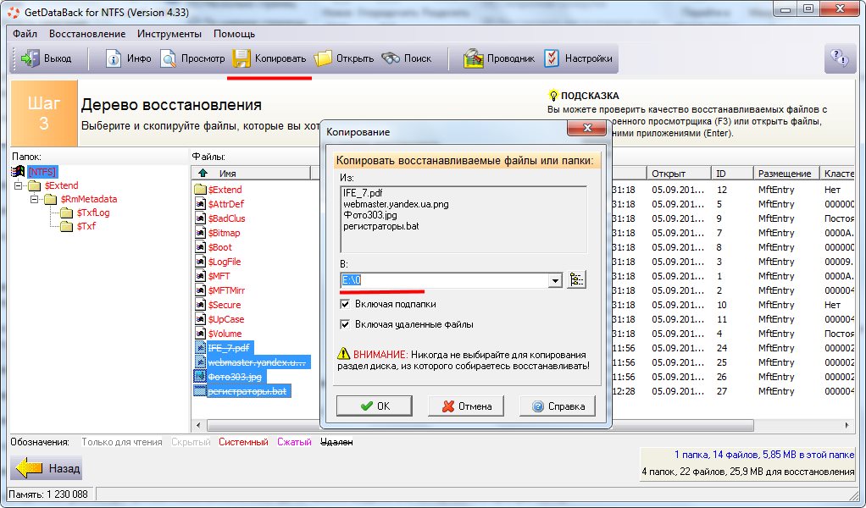
Task: Click the Поиск binoculars icon
Action: point(391,58)
